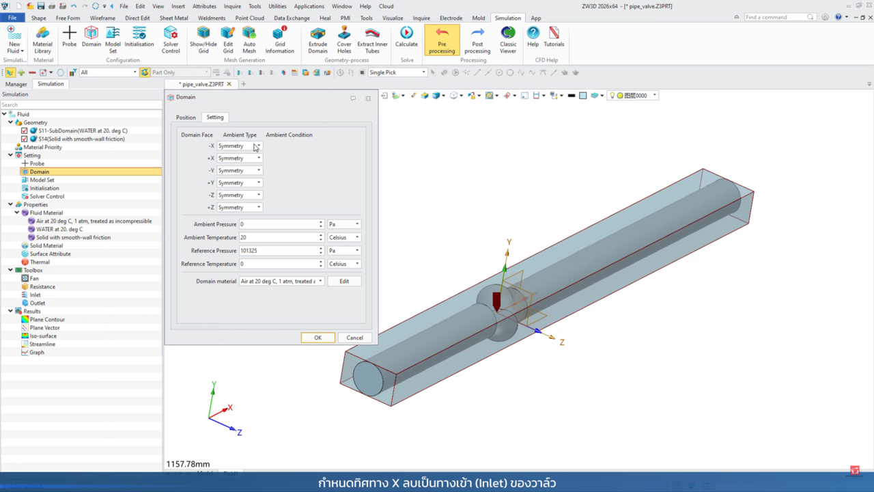
Task: Increase the Reference Pressure value with the spinner
Action: [x=321, y=249]
